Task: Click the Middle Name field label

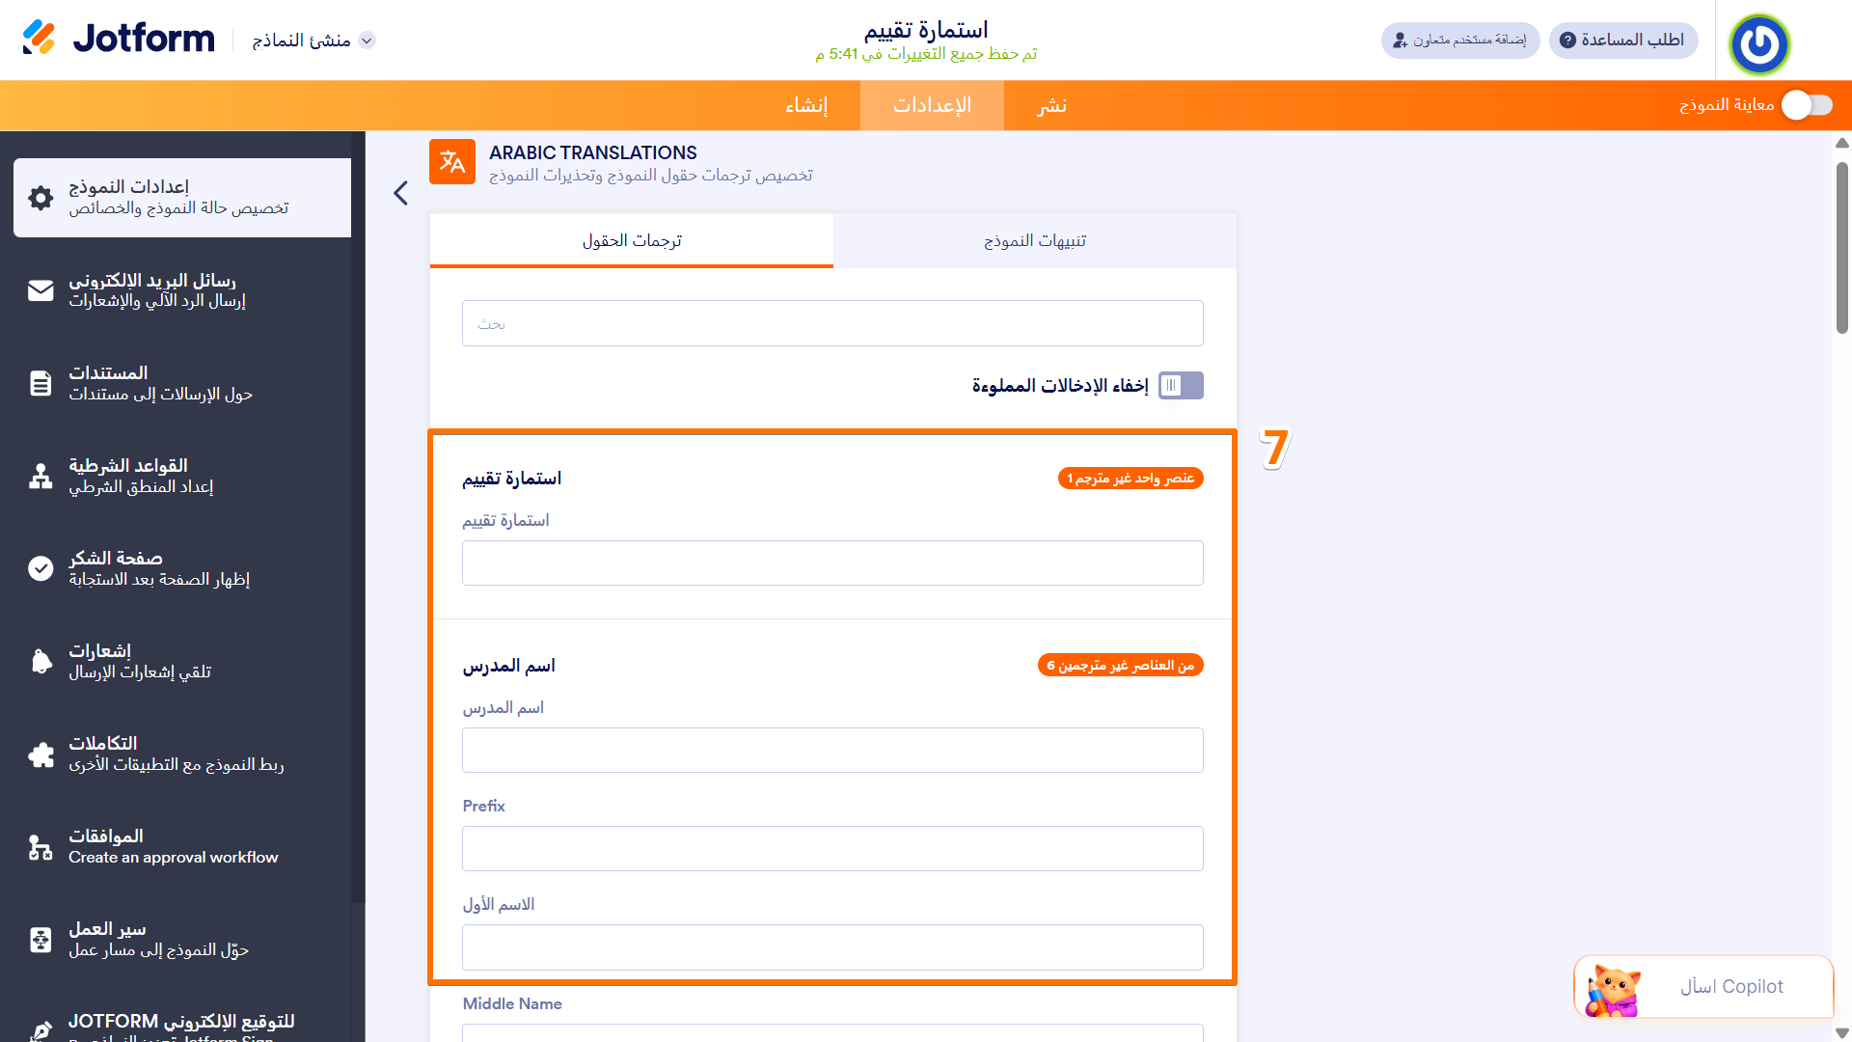Action: pyautogui.click(x=512, y=1003)
